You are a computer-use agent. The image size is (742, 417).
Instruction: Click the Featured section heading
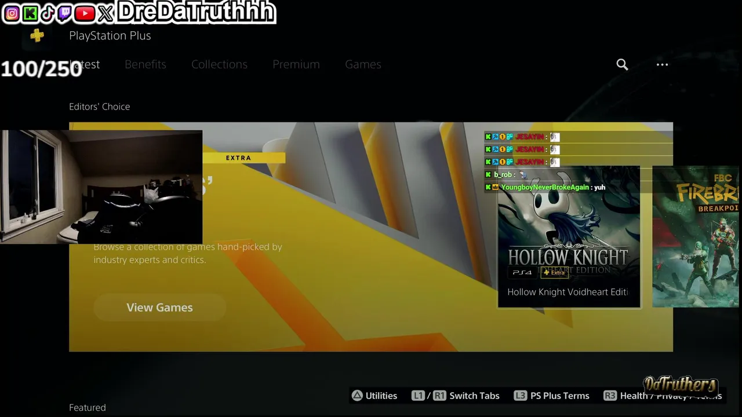pyautogui.click(x=88, y=408)
